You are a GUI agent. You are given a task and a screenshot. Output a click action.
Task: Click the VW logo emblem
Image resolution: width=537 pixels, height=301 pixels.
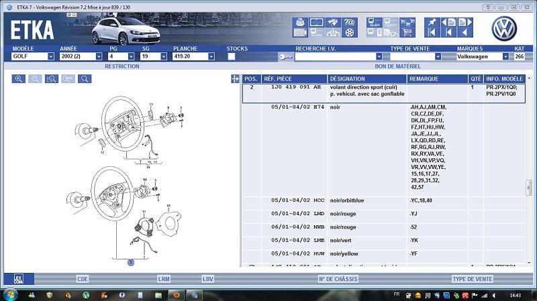504,29
